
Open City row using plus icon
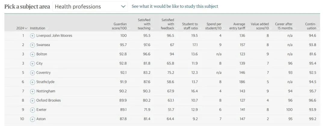pos(32,64)
